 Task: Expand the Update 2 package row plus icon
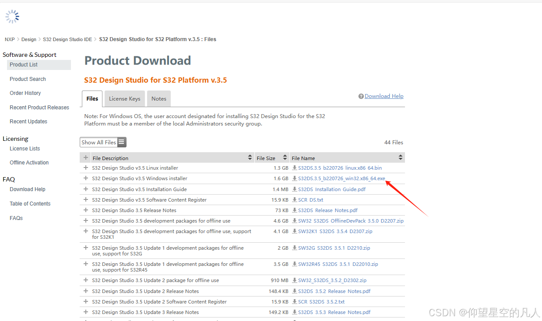(x=86, y=280)
